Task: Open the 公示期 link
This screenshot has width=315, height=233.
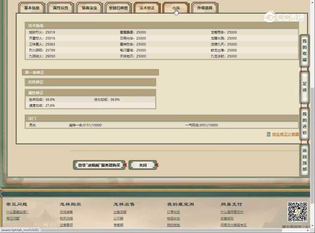Action: [x=118, y=218]
